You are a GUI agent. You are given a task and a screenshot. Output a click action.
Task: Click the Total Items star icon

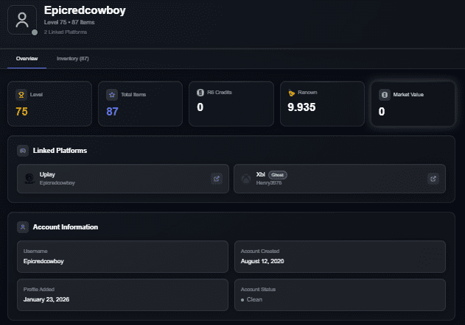[x=111, y=95]
